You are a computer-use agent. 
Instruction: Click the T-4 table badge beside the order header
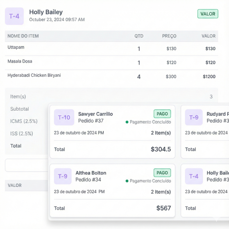point(14,16)
